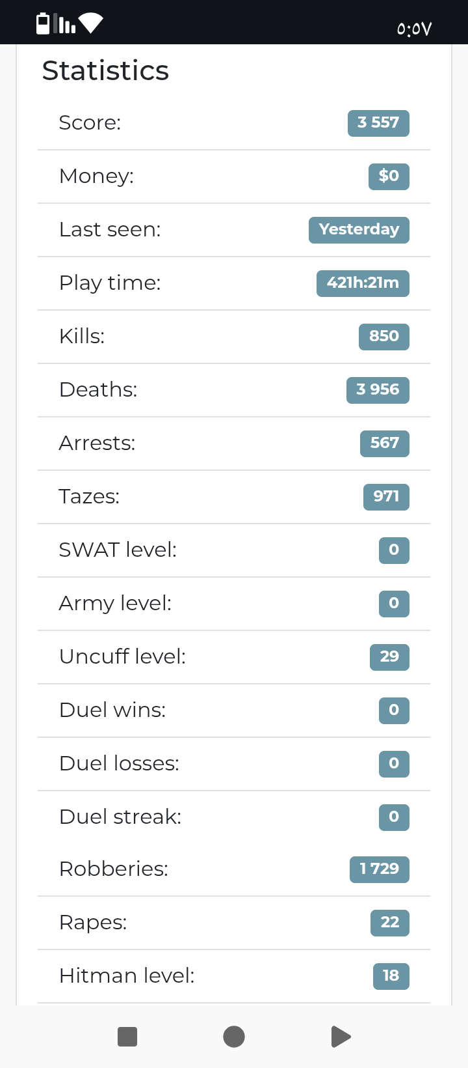
Task: Tap the triangle back navigation button
Action: 341,1037
